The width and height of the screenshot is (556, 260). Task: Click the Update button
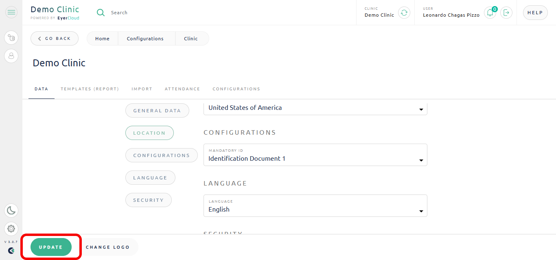(51, 247)
